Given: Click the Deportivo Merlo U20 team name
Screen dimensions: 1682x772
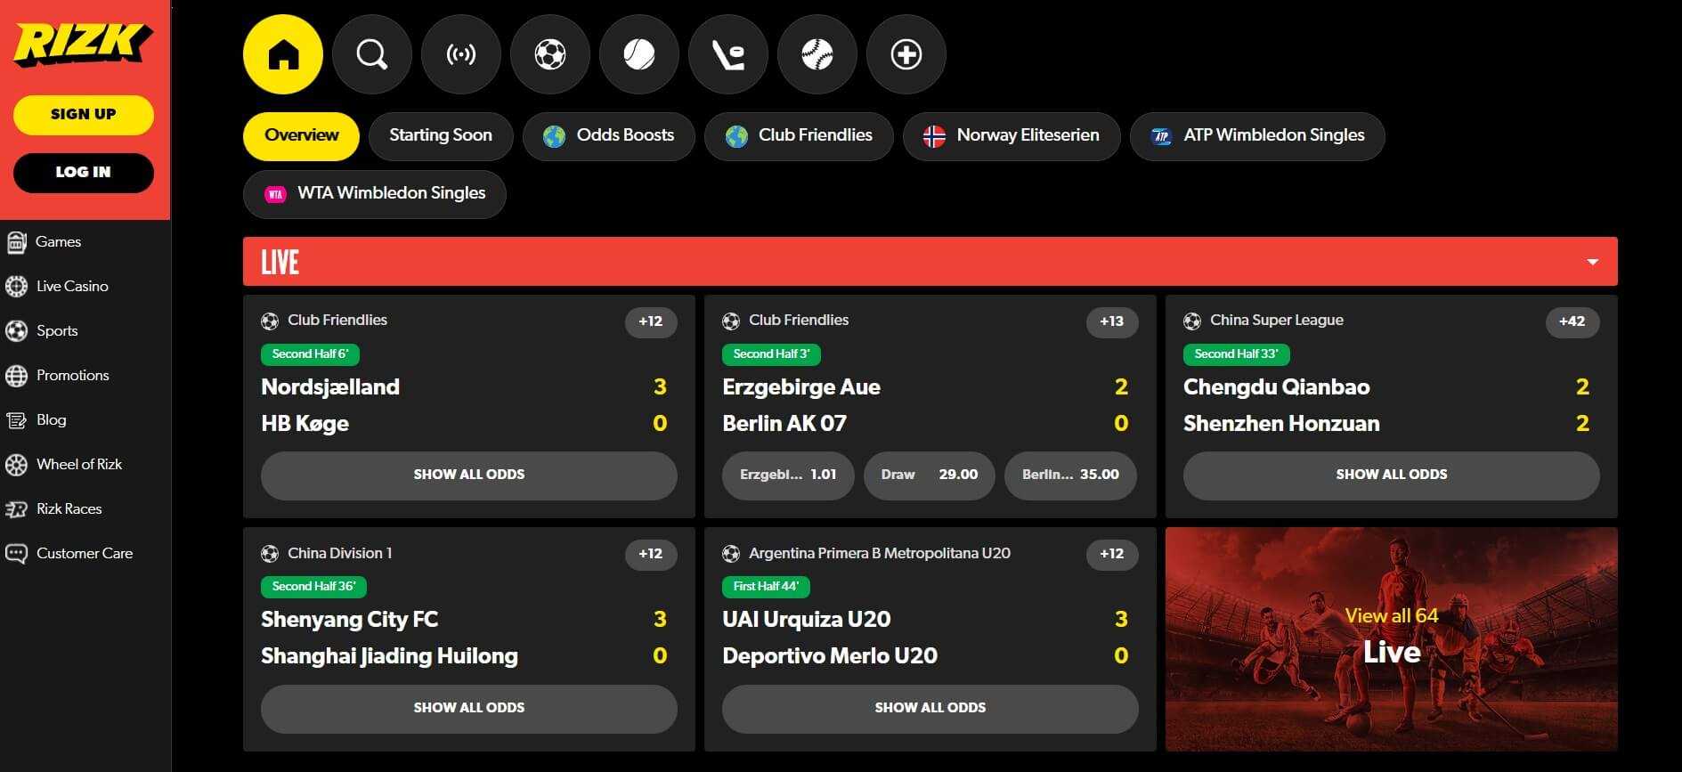Looking at the screenshot, I should point(830,656).
